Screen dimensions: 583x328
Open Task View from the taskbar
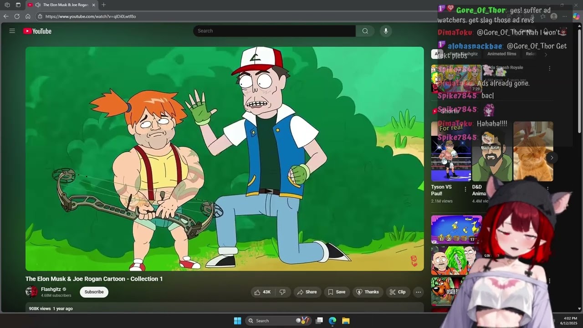pos(319,321)
